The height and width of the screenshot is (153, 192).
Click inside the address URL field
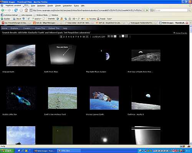click(88, 10)
